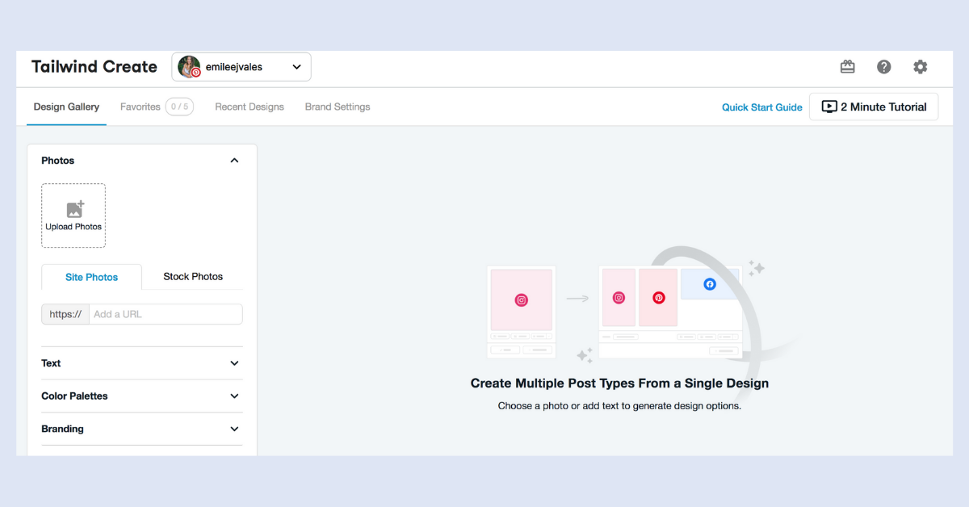
Task: Switch to the Recent Designs tab
Action: 250,107
